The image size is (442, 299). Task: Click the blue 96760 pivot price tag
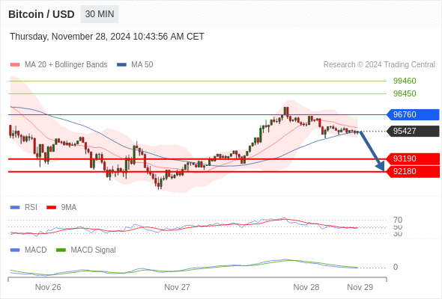[413, 115]
